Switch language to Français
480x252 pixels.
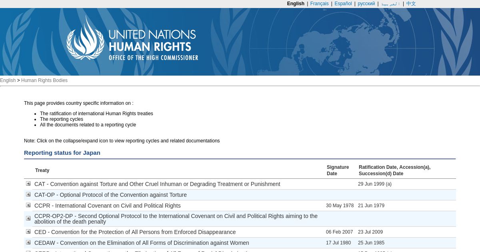click(319, 4)
